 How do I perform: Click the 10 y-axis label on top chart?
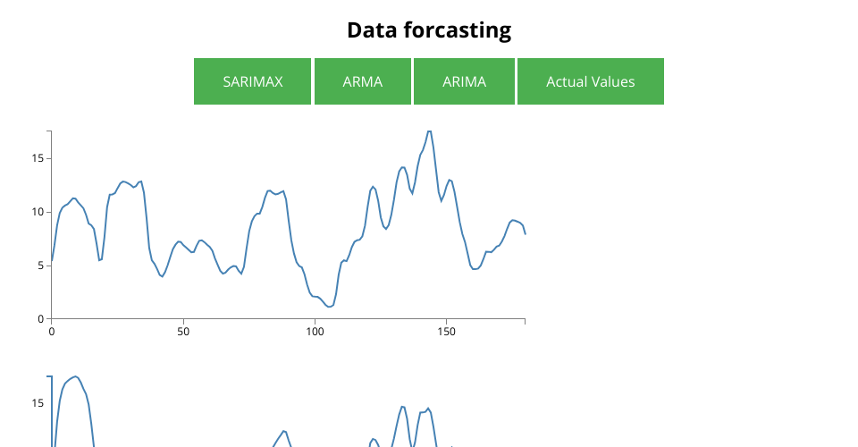38,212
